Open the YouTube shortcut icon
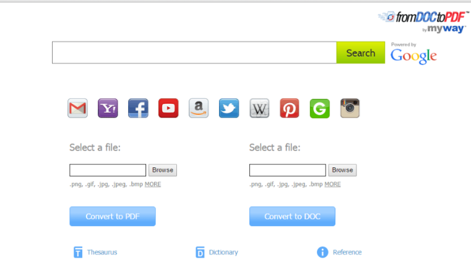The image size is (471, 273). click(x=168, y=108)
